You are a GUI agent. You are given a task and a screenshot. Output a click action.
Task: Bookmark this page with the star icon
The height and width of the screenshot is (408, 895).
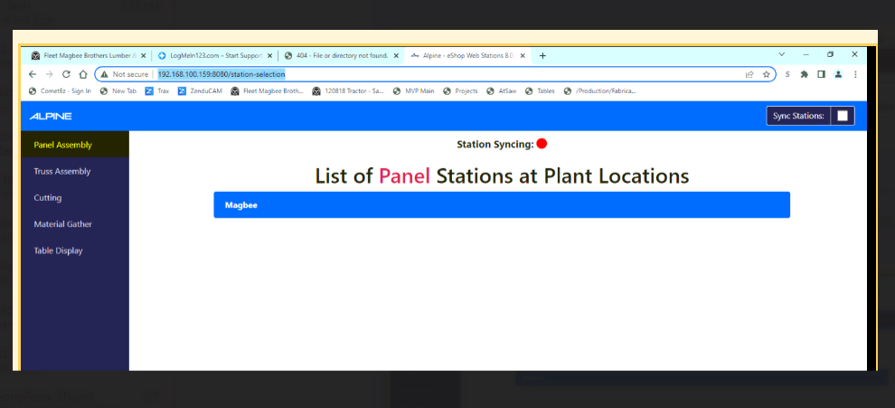(x=766, y=74)
